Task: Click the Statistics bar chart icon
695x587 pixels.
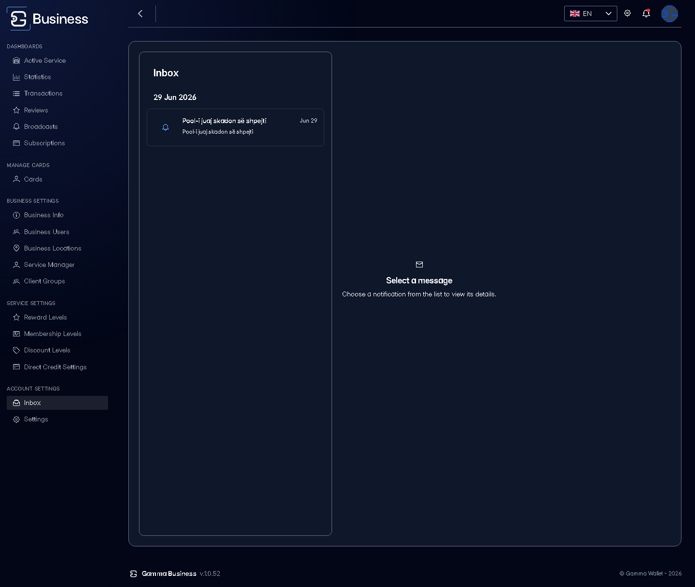Action: pyautogui.click(x=16, y=77)
